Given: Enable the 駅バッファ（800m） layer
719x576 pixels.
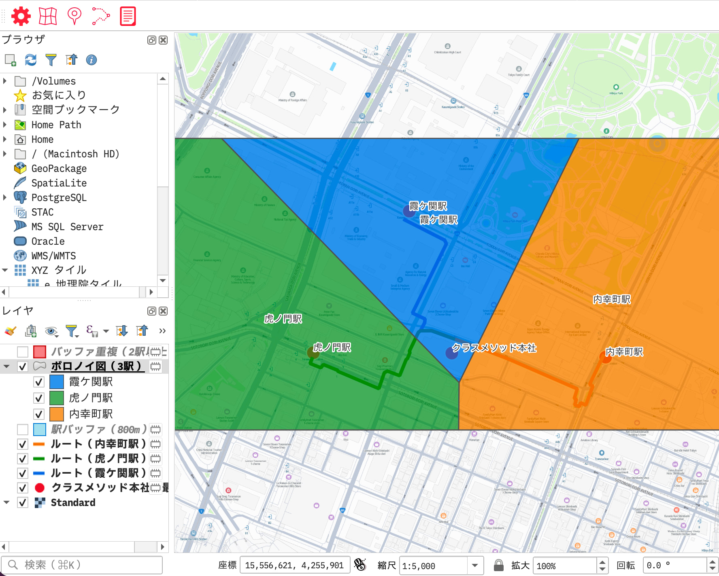Looking at the screenshot, I should pyautogui.click(x=22, y=430).
